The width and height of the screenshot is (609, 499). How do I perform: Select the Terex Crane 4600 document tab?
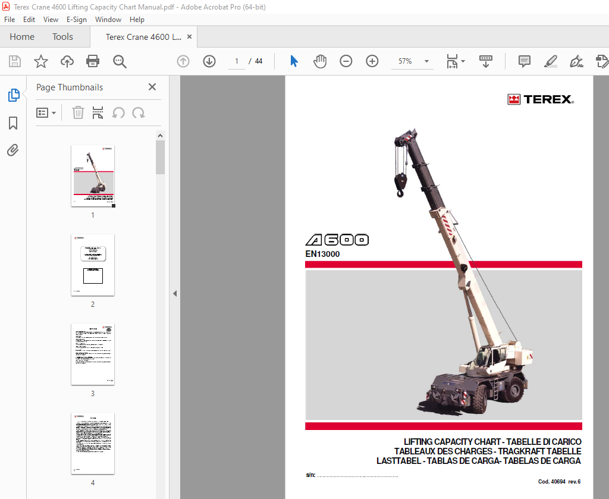pos(143,37)
